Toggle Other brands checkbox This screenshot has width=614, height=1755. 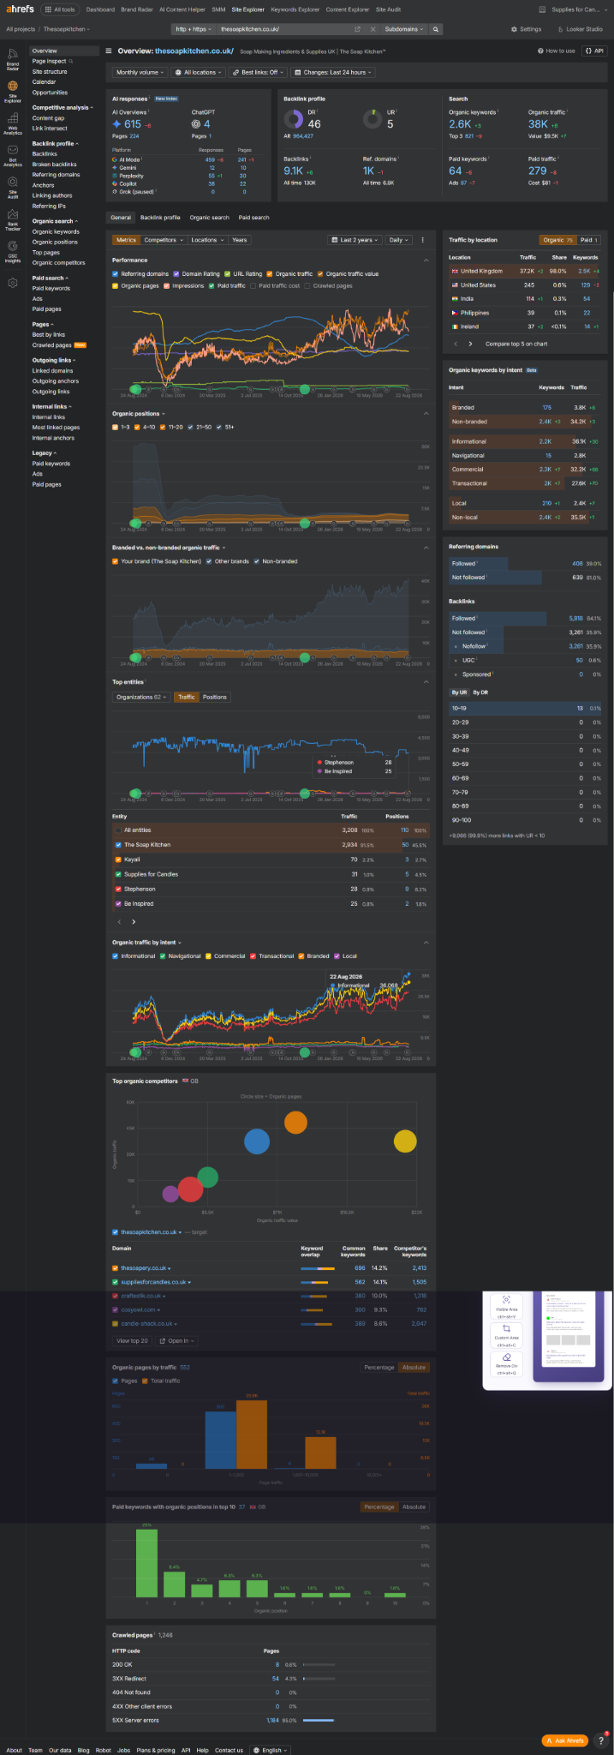[x=209, y=561]
